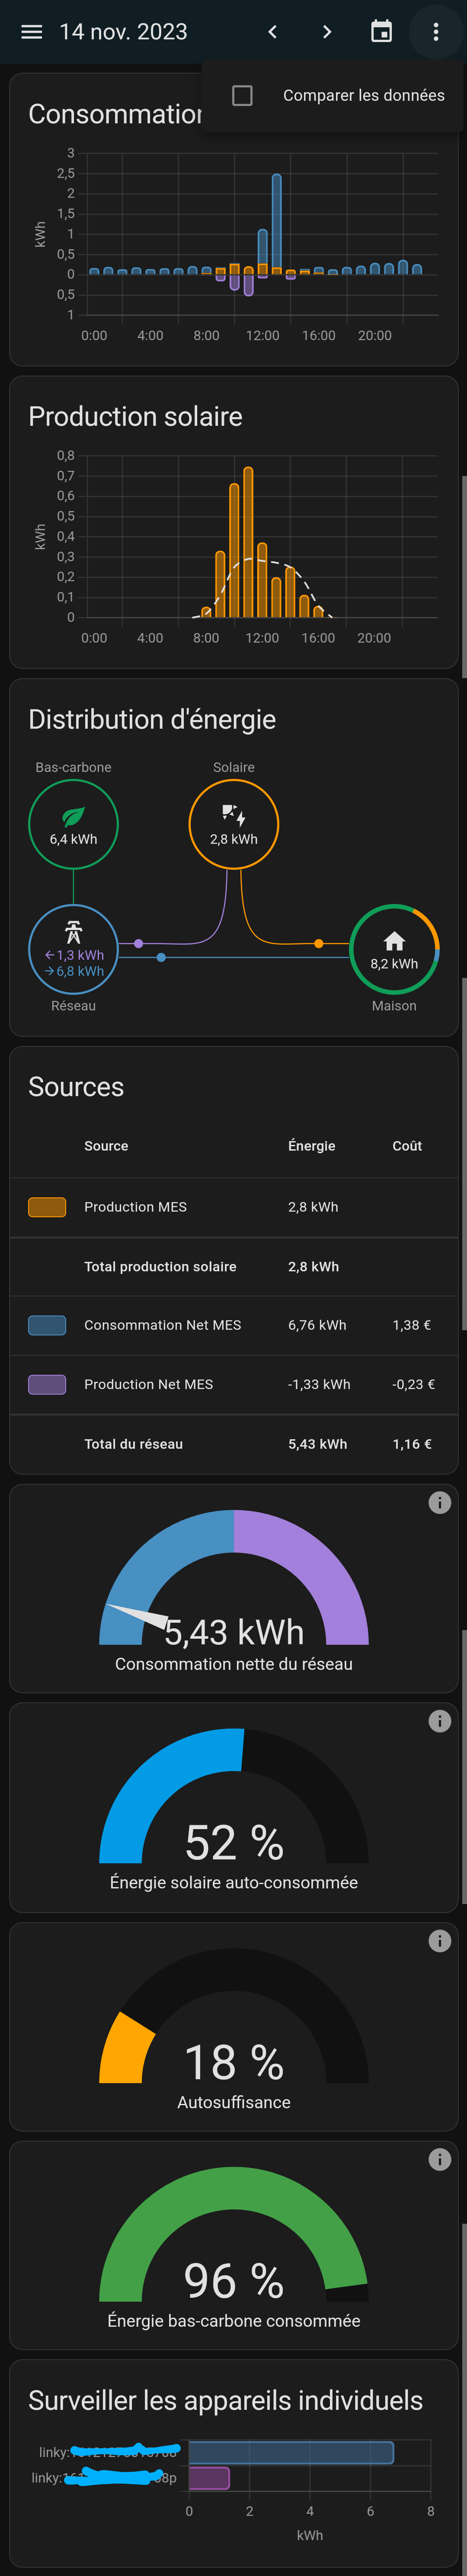Click the 96 % low-carbon energy value

pyautogui.click(x=234, y=2281)
